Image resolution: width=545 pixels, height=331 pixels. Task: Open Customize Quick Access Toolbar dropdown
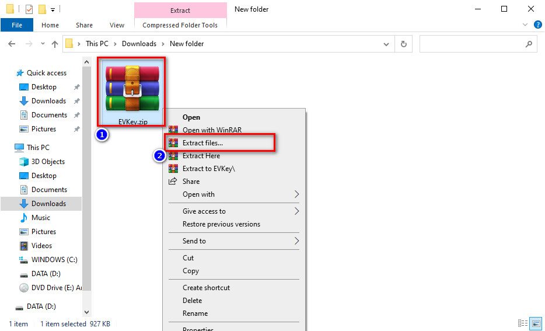coord(53,10)
